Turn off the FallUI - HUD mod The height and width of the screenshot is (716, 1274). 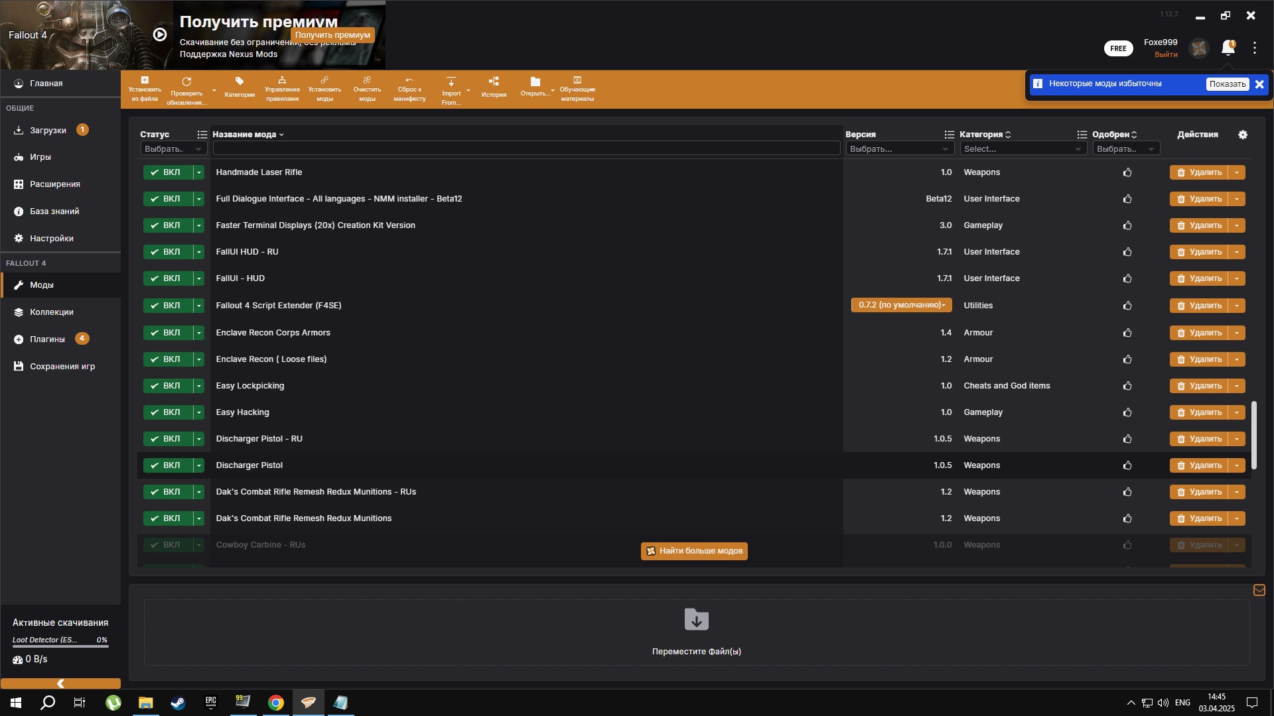click(166, 278)
